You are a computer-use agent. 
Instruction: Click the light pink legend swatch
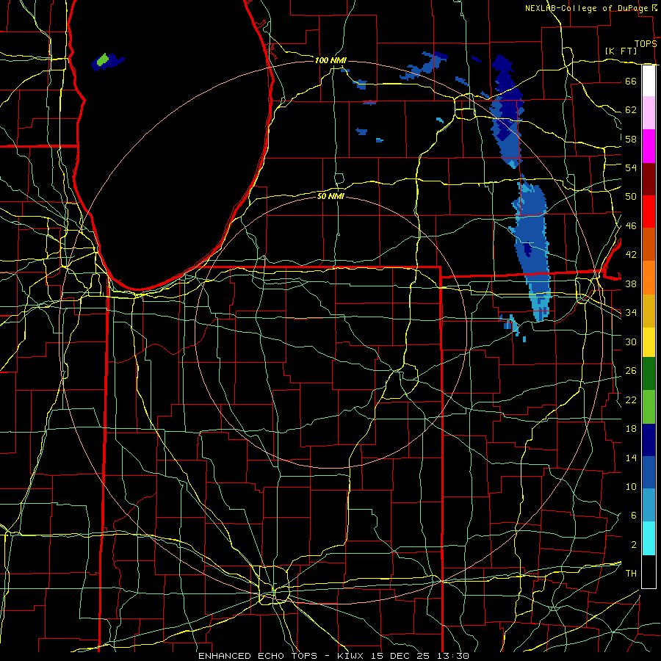(649, 112)
